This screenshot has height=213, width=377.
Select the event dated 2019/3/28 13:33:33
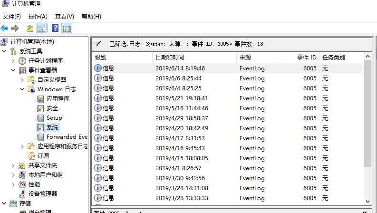(227, 198)
